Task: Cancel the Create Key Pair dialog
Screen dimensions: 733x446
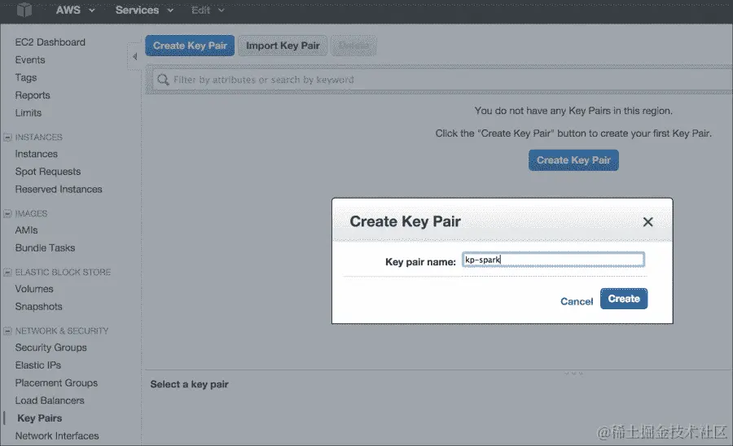Action: 577,301
